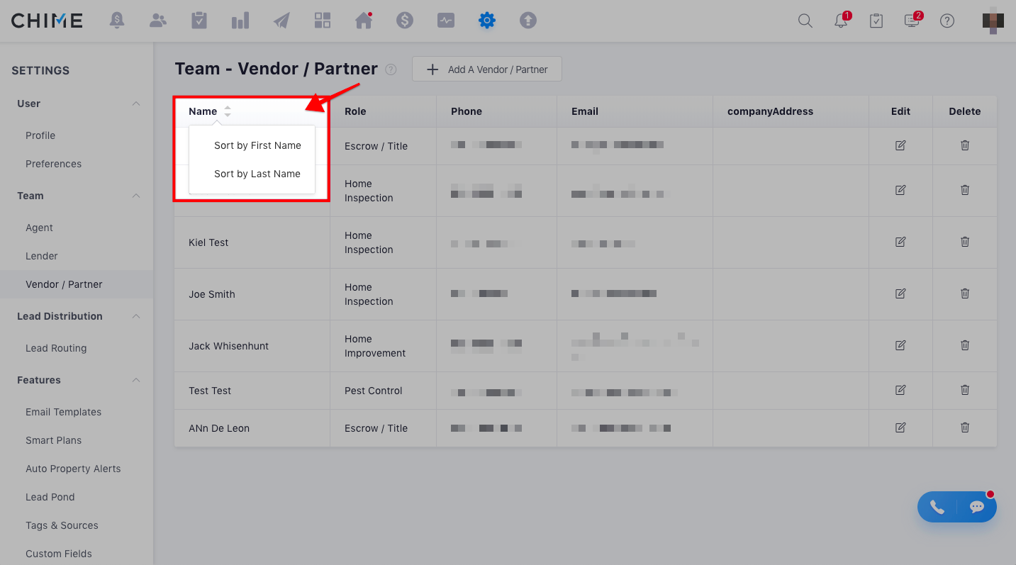
Task: Click the dollar sign transactions icon
Action: (405, 21)
